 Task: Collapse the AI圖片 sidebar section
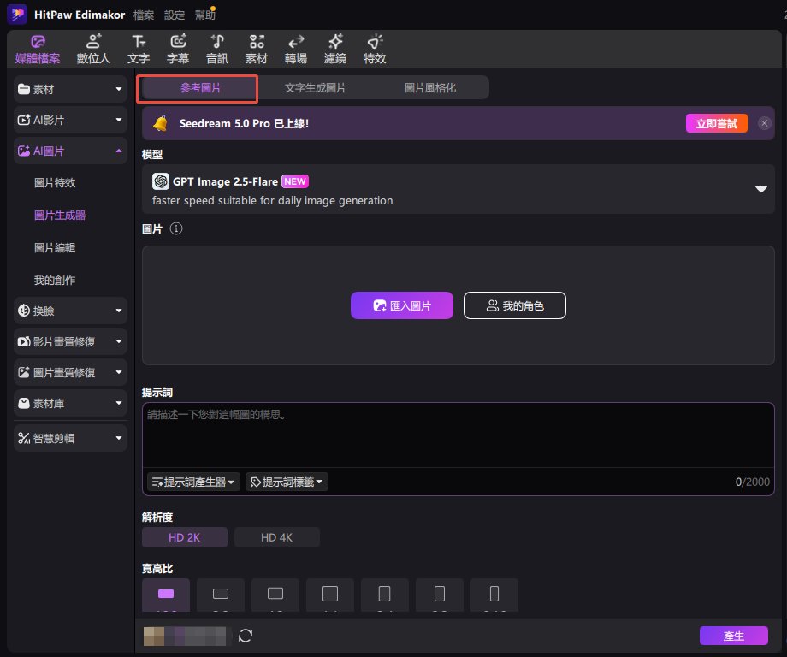(70, 151)
